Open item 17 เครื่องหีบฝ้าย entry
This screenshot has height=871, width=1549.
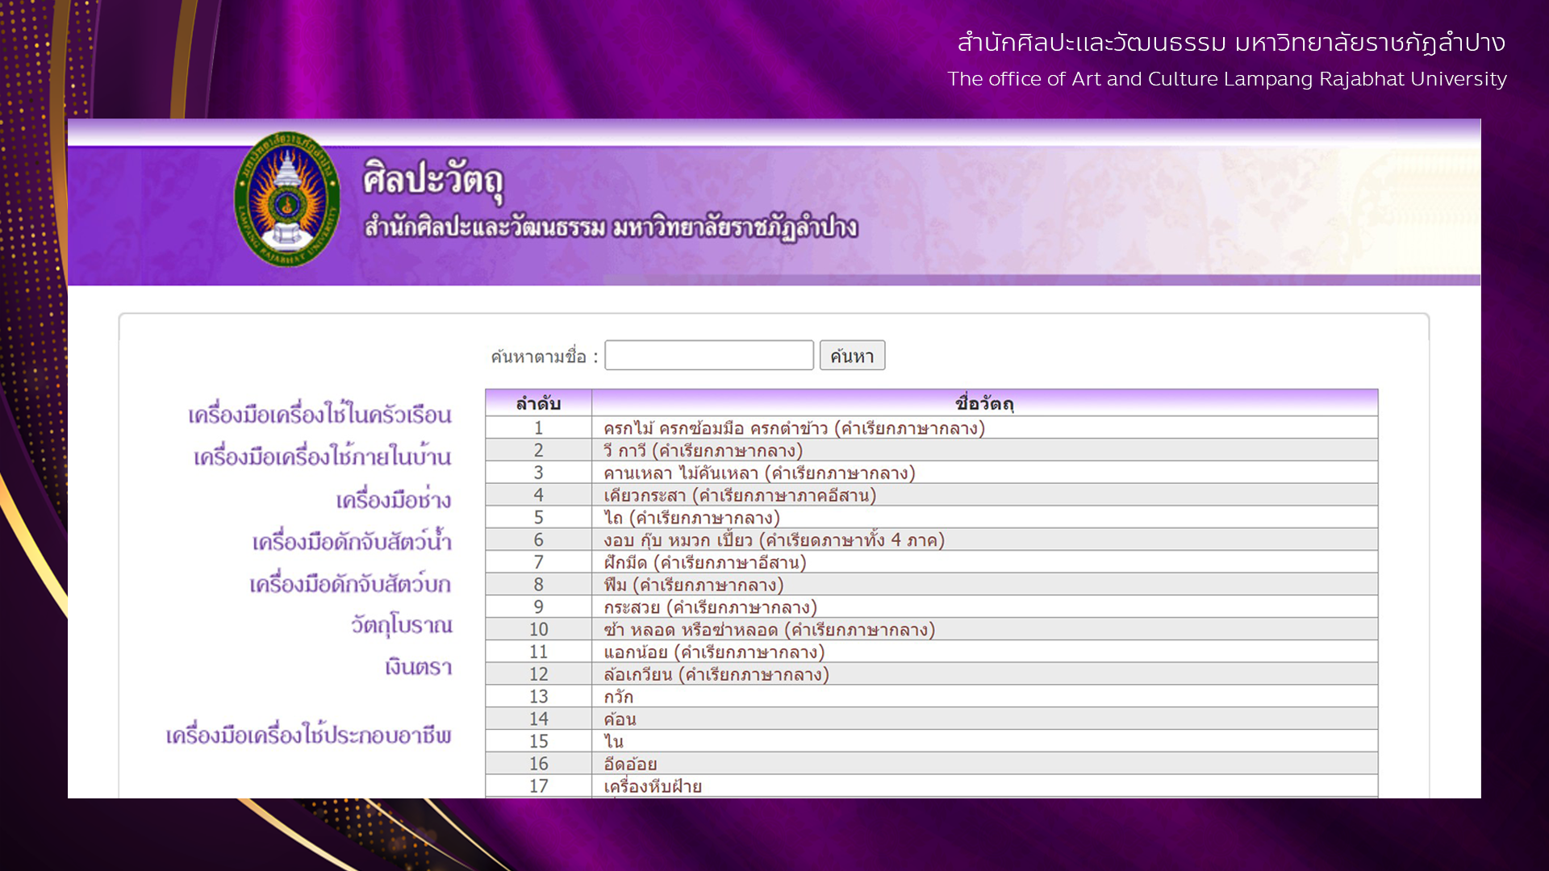[652, 786]
